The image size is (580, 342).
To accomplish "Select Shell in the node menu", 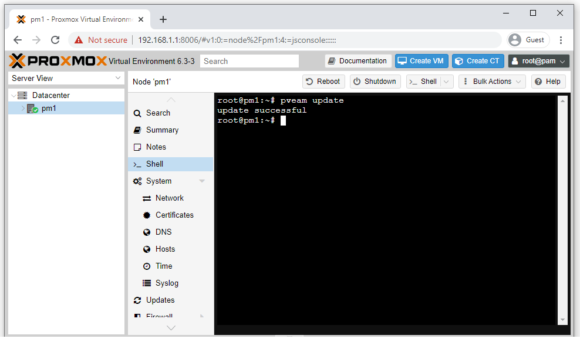I will click(x=170, y=164).
